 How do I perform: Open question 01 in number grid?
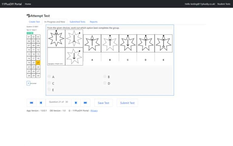(29, 37)
